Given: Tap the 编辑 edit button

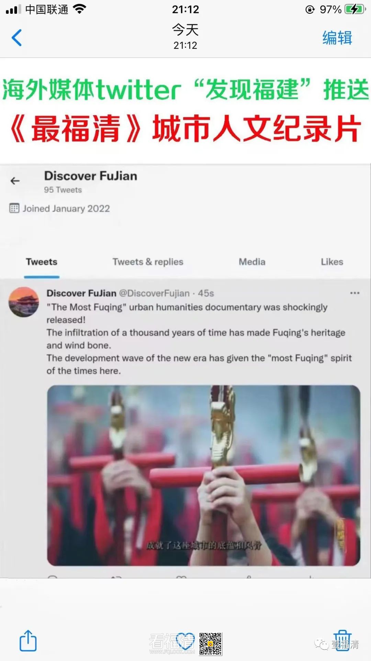Looking at the screenshot, I should pyautogui.click(x=337, y=38).
